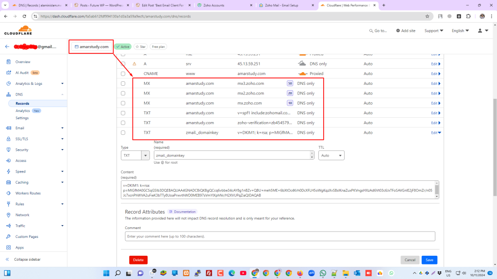Open the TTL Auto dropdown

coord(331,155)
